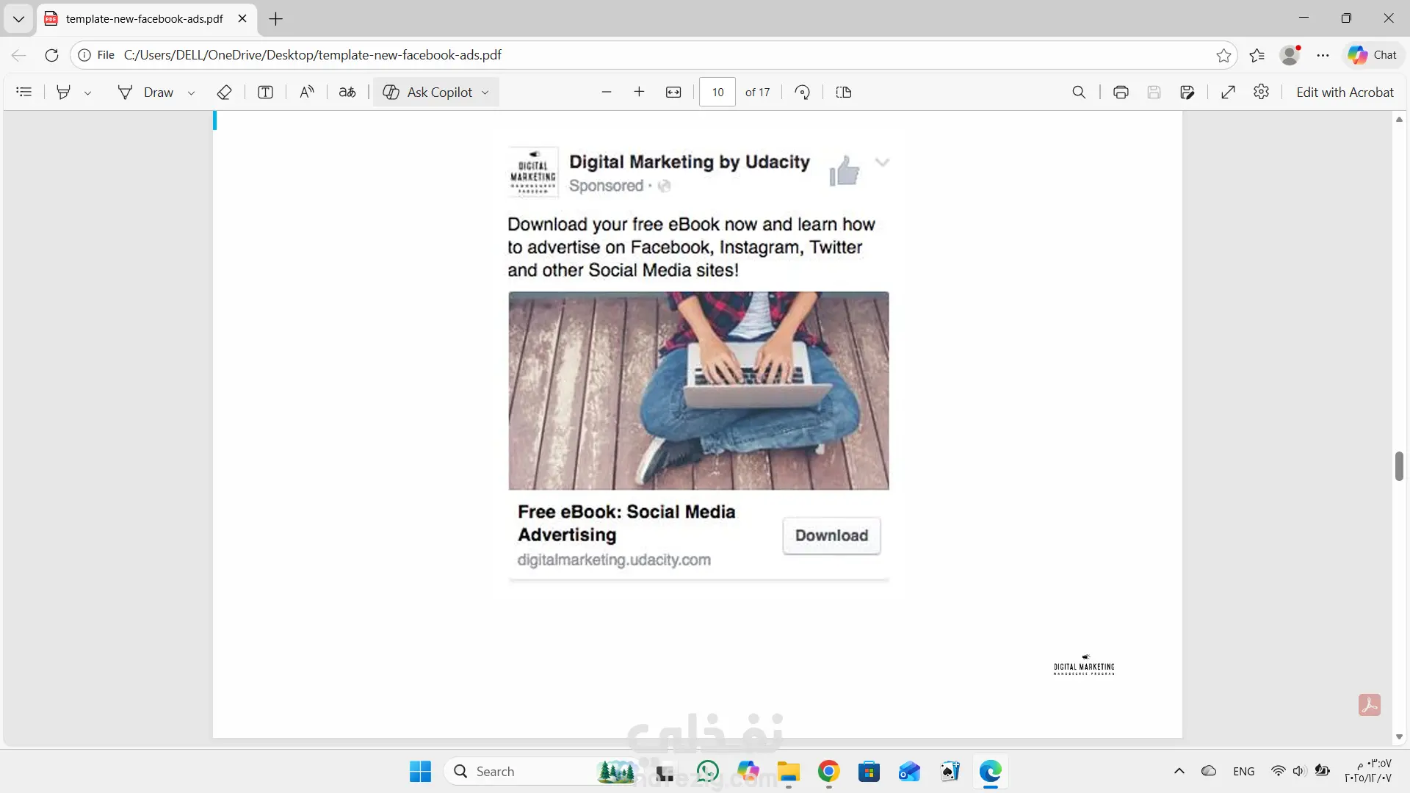1410x793 pixels.
Task: Open the Read aloud tool
Action: click(307, 93)
